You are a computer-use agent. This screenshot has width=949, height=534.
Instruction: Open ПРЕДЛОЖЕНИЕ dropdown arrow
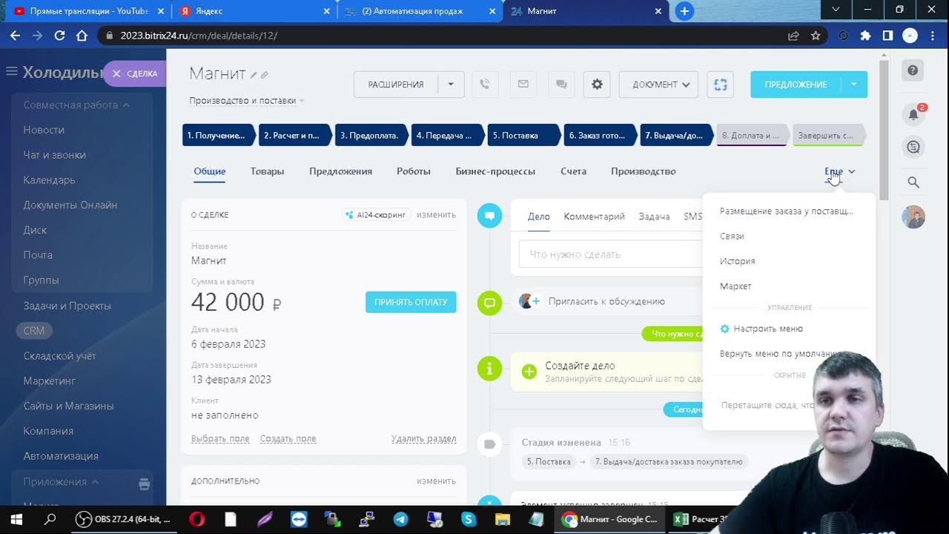pyautogui.click(x=854, y=85)
